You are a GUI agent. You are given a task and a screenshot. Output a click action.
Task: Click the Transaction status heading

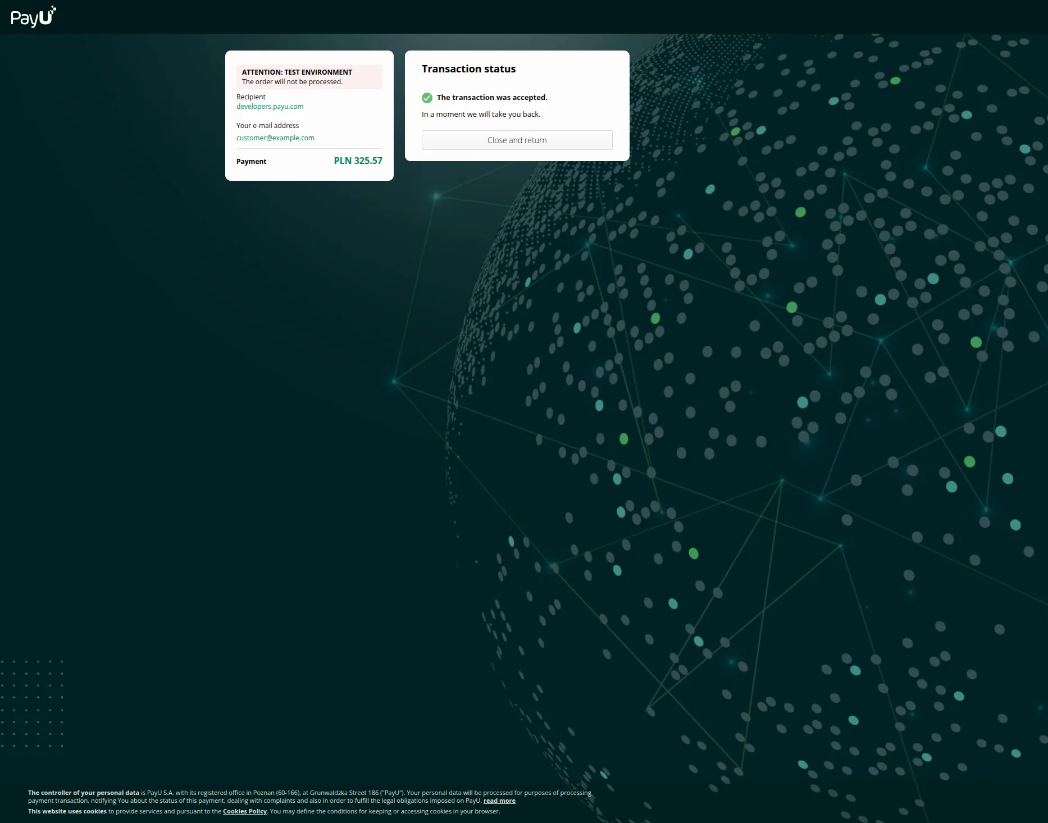pos(468,69)
